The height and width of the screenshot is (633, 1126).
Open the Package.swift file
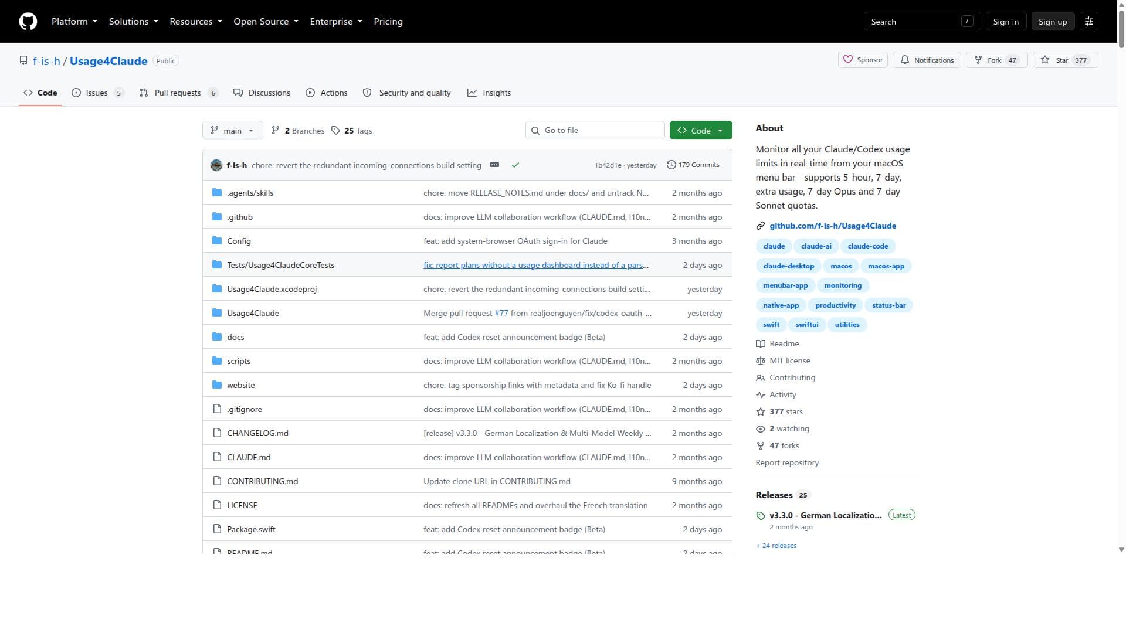click(x=251, y=529)
